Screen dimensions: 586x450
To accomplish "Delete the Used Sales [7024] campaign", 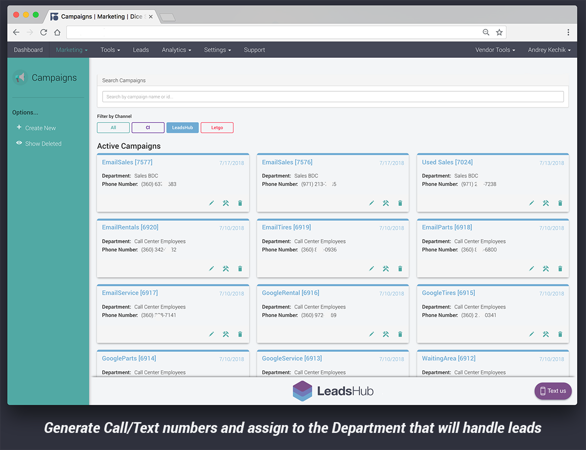I will click(560, 203).
